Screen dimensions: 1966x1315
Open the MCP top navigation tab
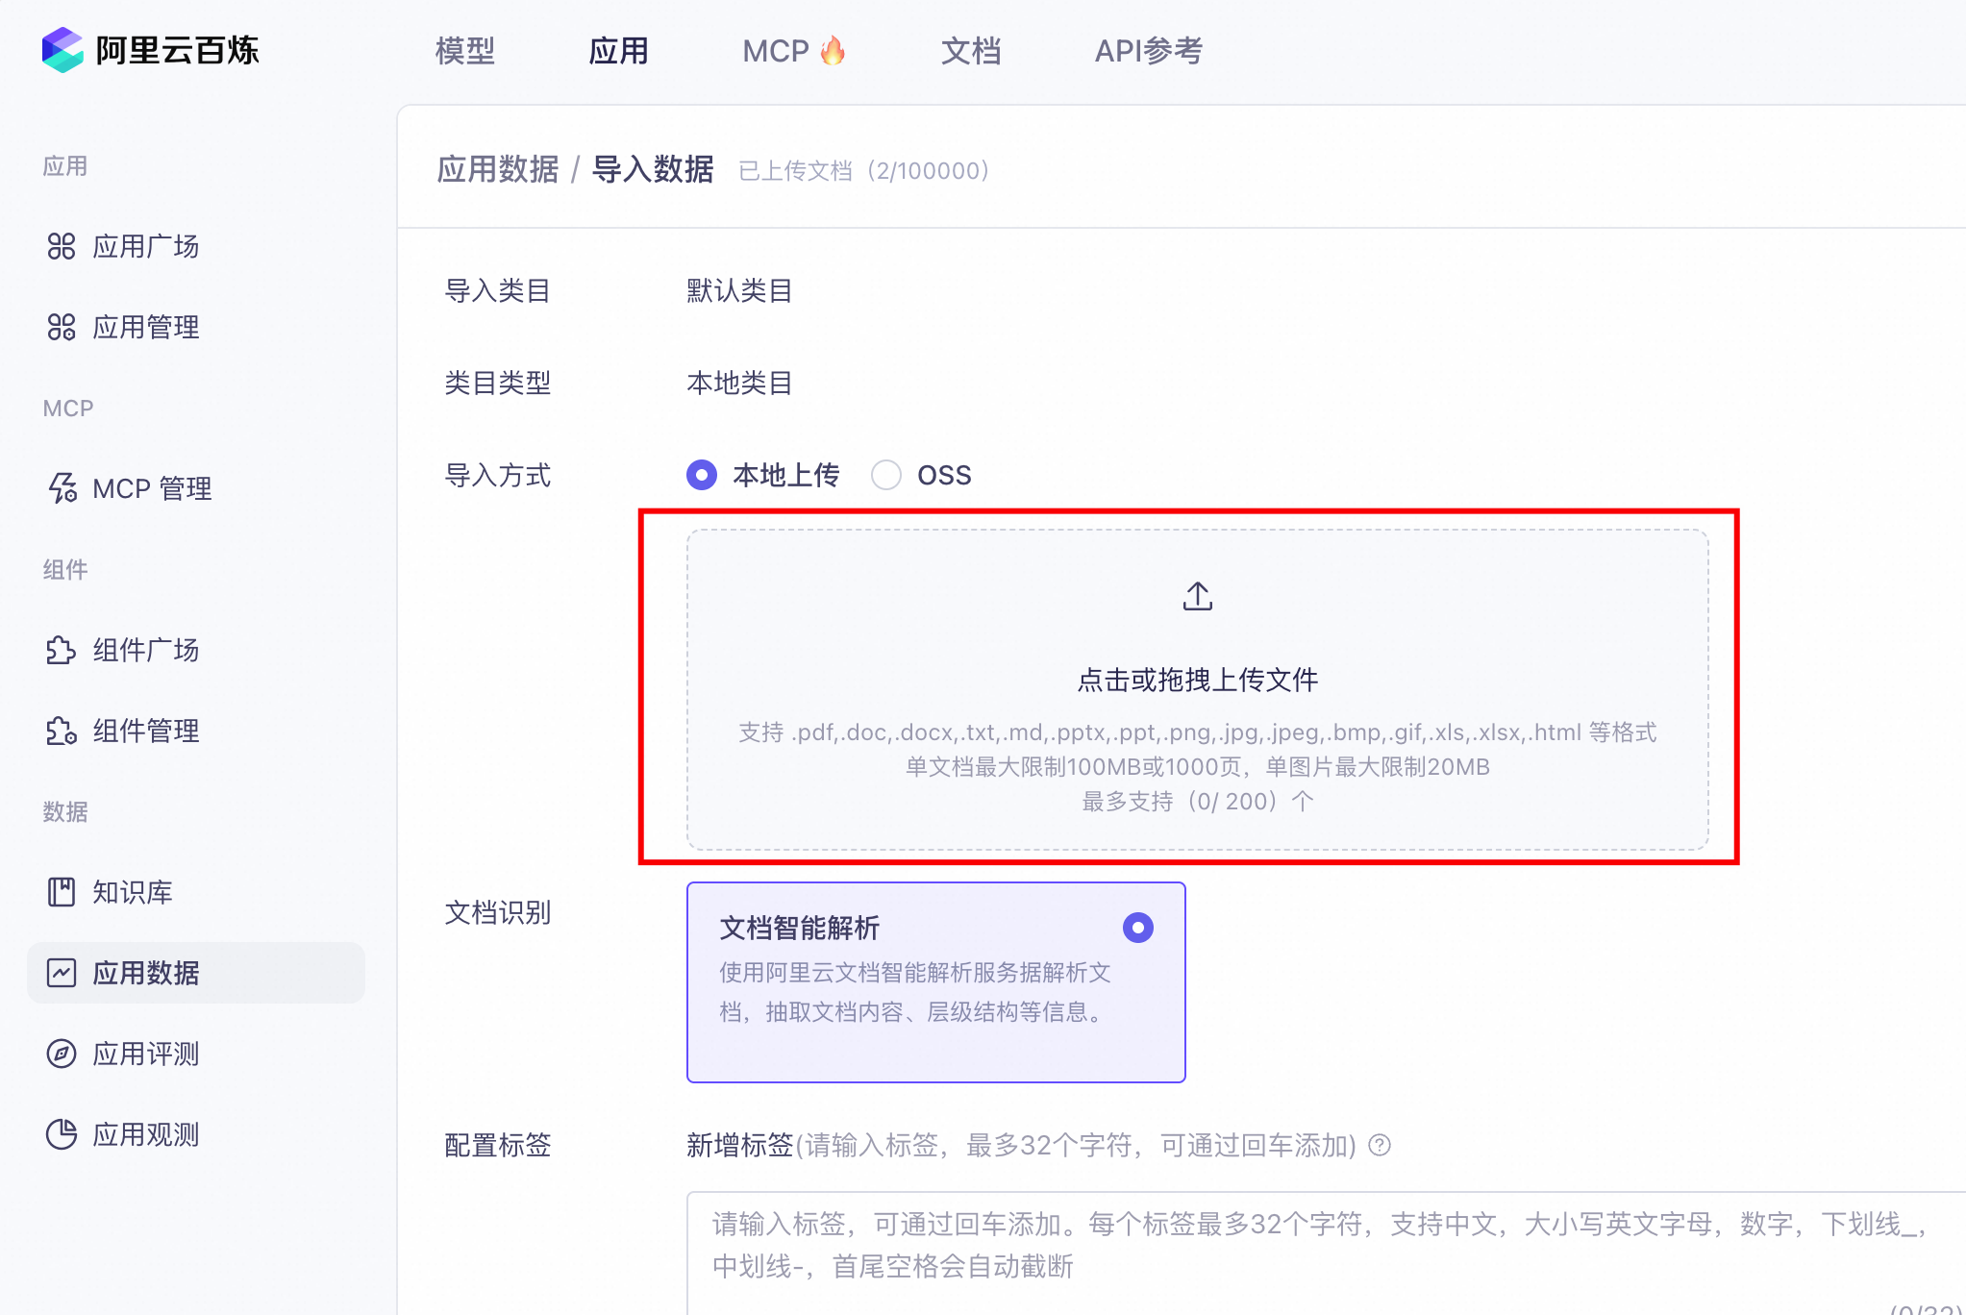point(792,50)
